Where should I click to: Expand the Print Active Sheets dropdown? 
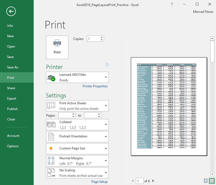coord(77,106)
